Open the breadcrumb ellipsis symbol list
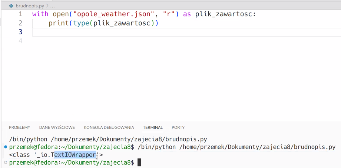Image resolution: width=341 pixels, height=168 pixels. pyautogui.click(x=52, y=6)
